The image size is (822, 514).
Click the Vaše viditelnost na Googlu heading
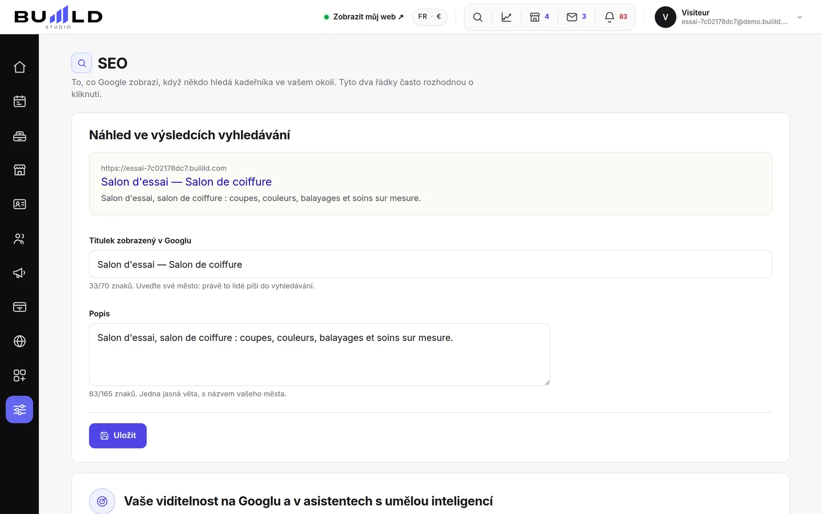click(308, 501)
